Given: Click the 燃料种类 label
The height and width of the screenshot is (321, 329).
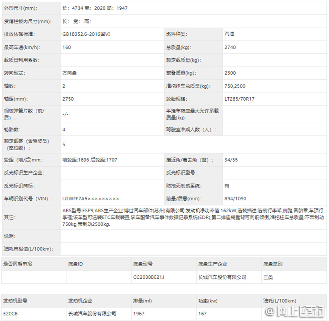Looking at the screenshot, I should 176,34.
